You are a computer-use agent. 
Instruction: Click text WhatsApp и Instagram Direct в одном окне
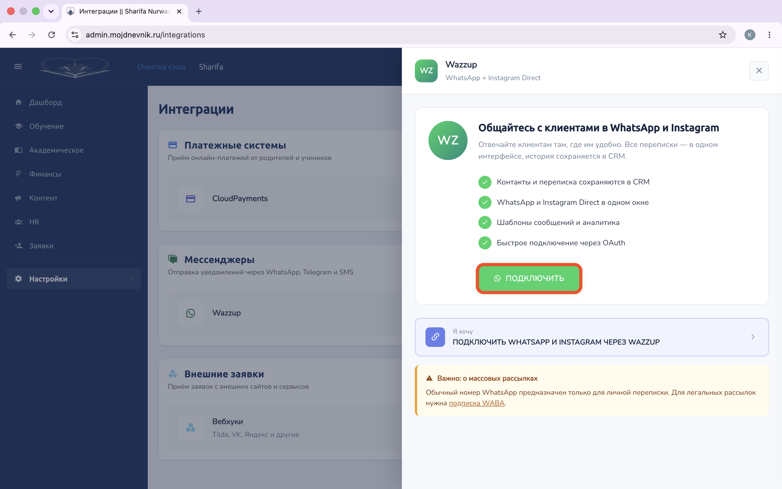[x=573, y=202]
